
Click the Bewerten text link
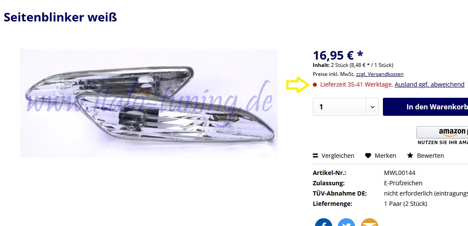[x=430, y=155]
